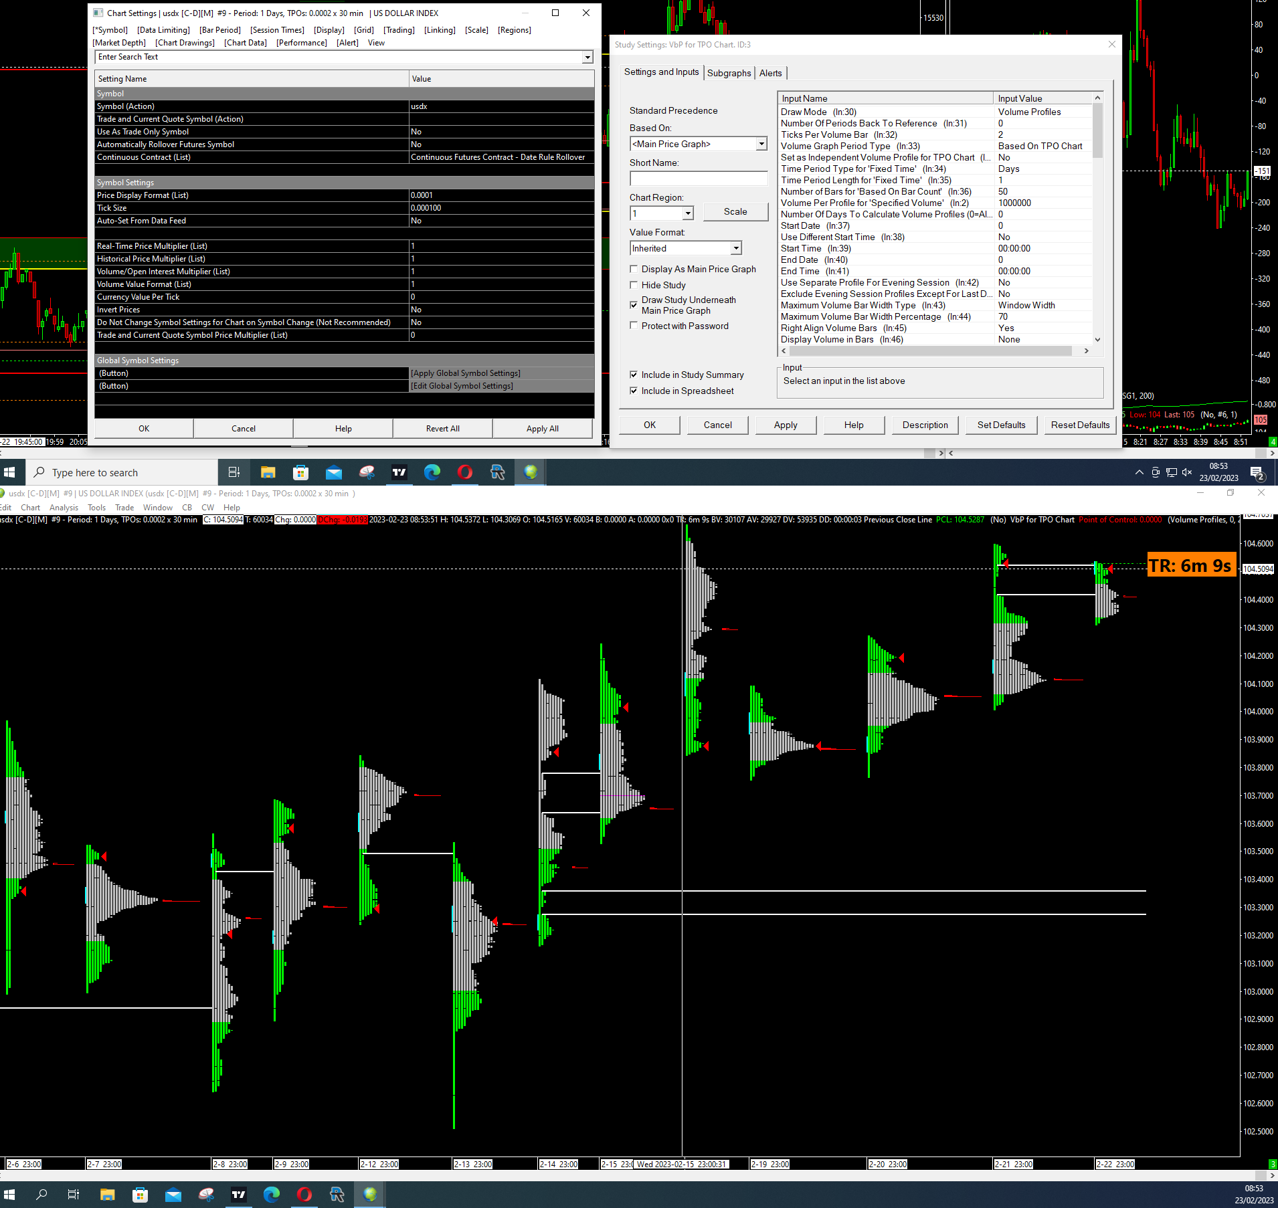Show hidden system tray icons
This screenshot has height=1208, width=1278.
point(1139,472)
